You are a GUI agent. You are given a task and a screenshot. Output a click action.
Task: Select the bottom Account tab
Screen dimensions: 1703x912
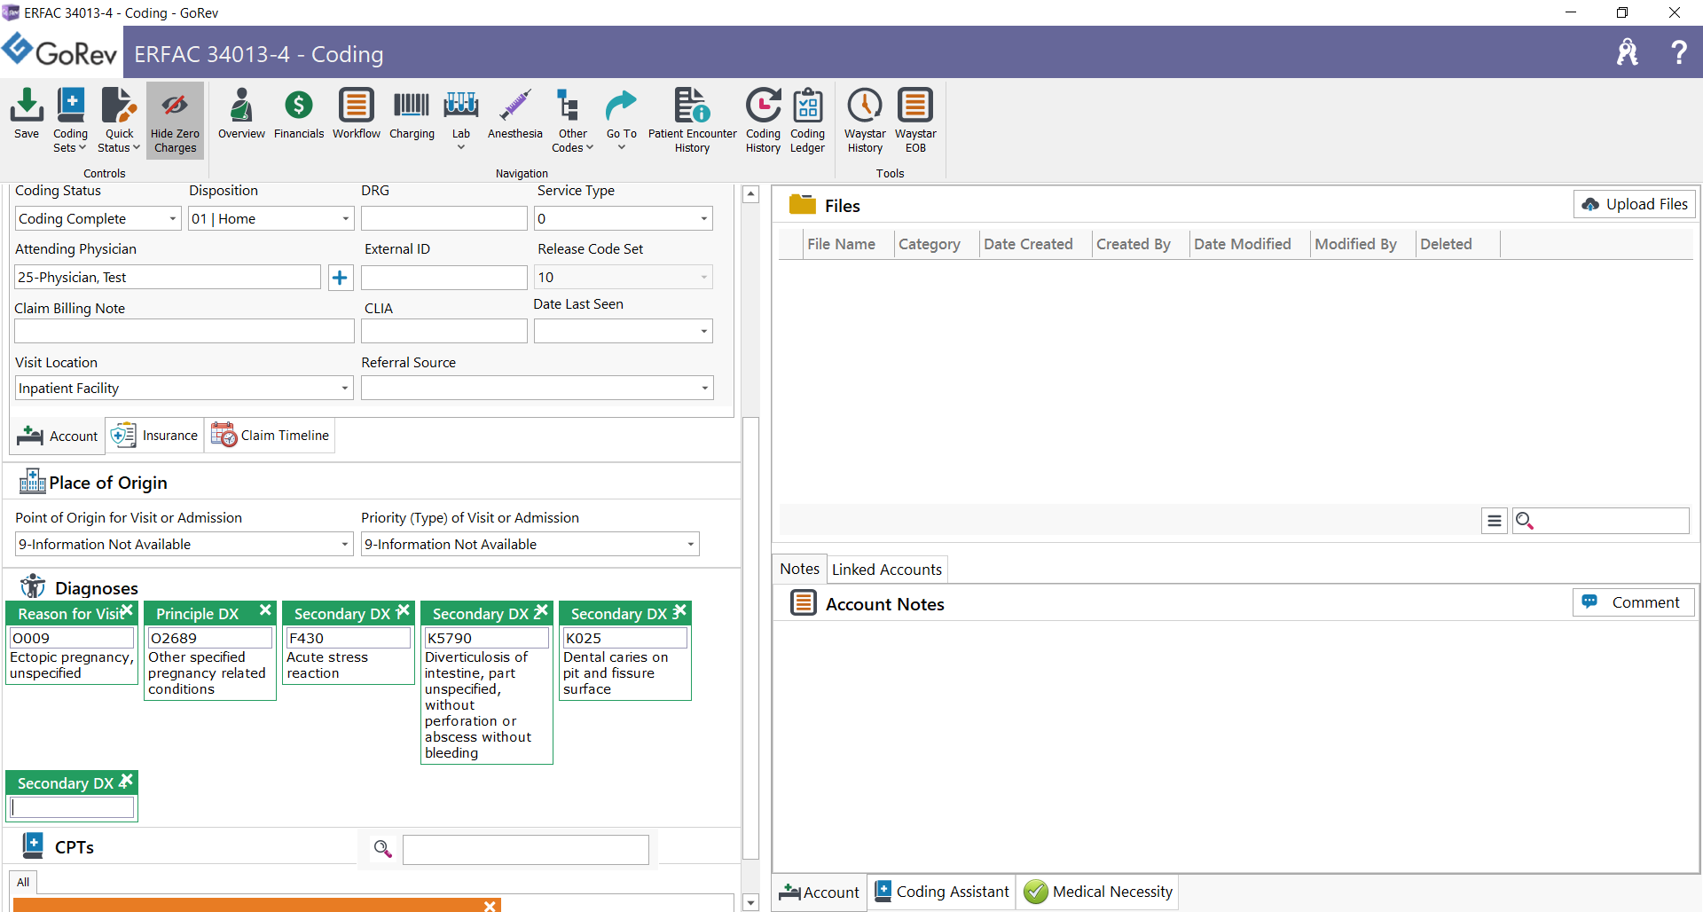[x=819, y=892]
